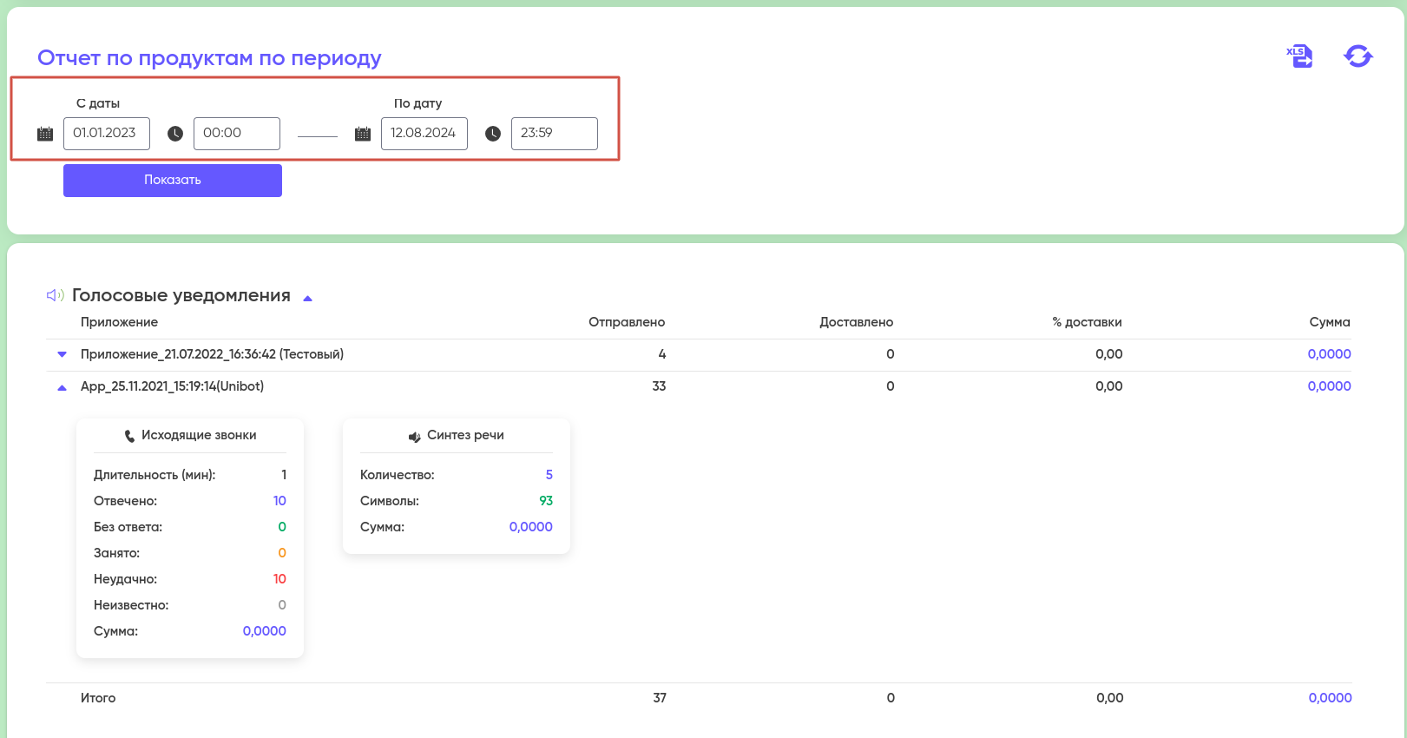Viewport: 1407px width, 738px height.
Task: Click the voice notifications speaker icon
Action: tap(55, 295)
